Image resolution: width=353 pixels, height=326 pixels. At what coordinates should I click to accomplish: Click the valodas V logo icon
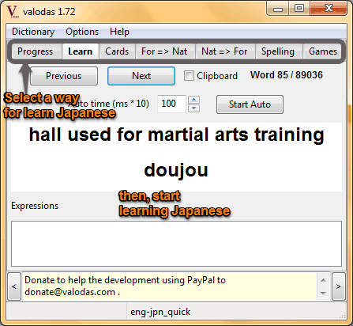tap(12, 12)
